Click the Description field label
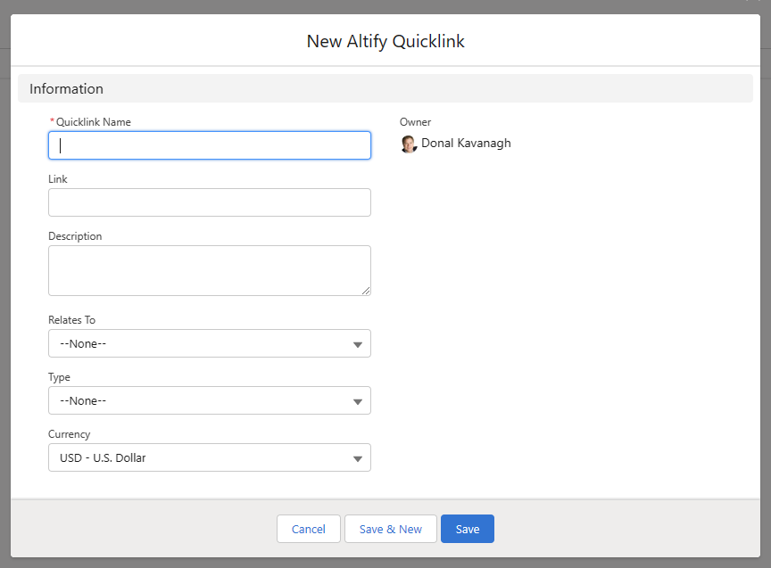771x568 pixels. (x=75, y=236)
